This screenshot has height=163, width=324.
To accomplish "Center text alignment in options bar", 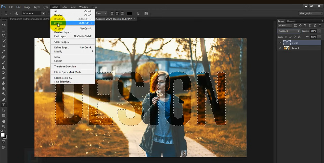I will tap(117, 13).
